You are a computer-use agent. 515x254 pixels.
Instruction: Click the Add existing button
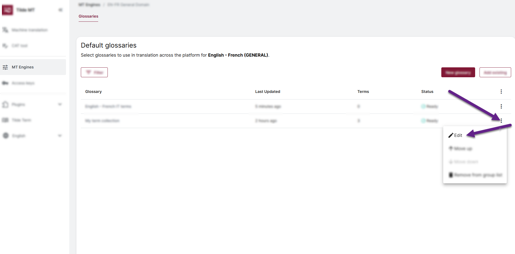[495, 72]
